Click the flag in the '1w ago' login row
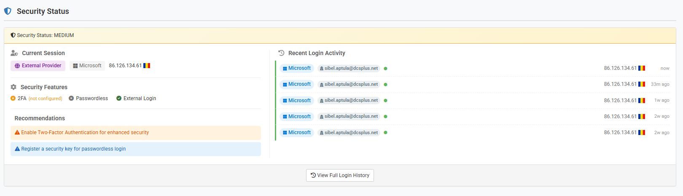 [x=642, y=101]
